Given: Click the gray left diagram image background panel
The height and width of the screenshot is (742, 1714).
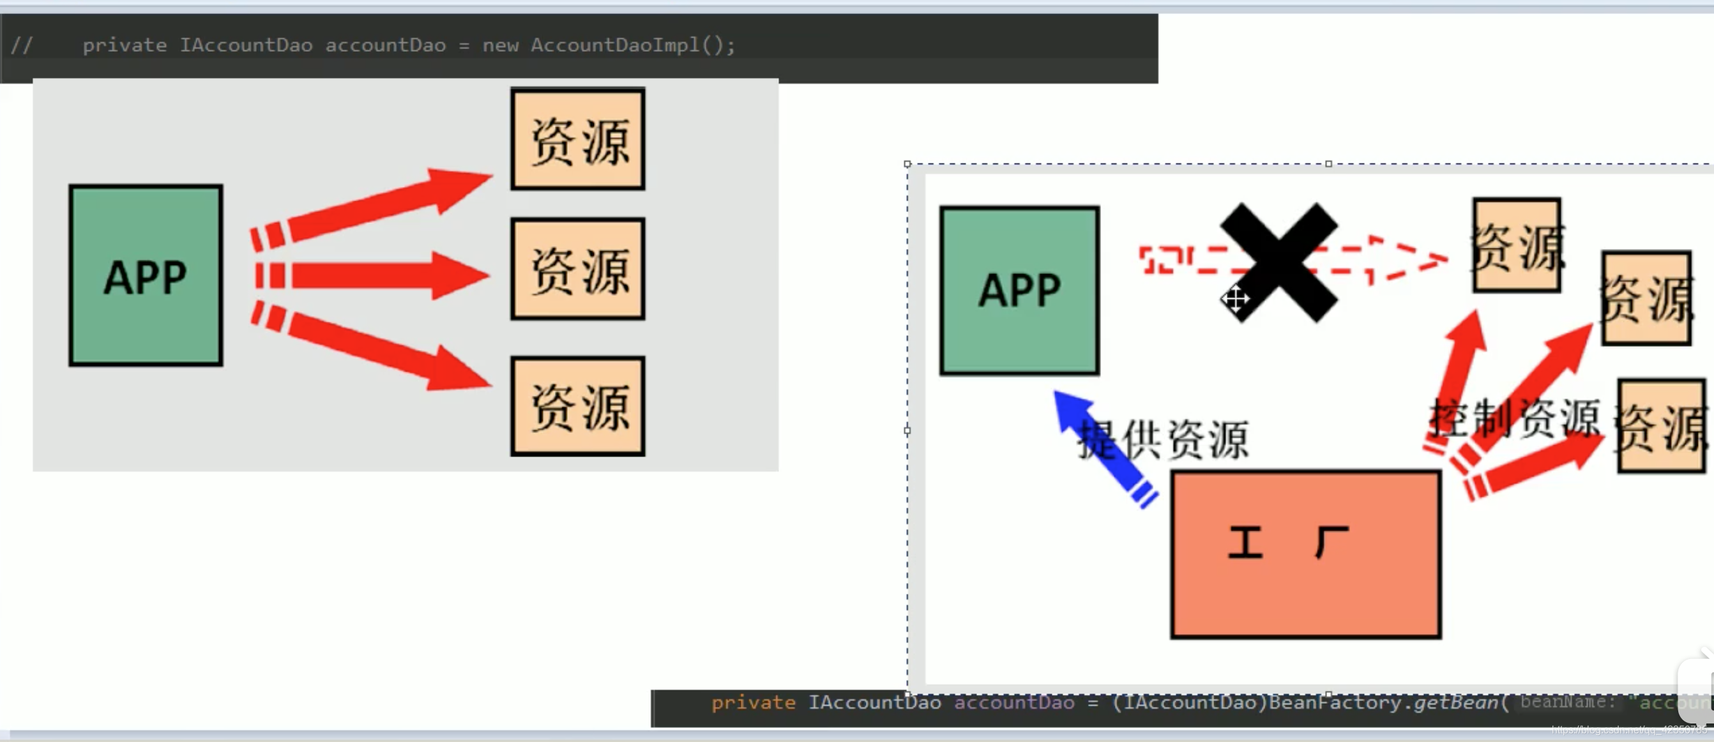Looking at the screenshot, I should (406, 275).
